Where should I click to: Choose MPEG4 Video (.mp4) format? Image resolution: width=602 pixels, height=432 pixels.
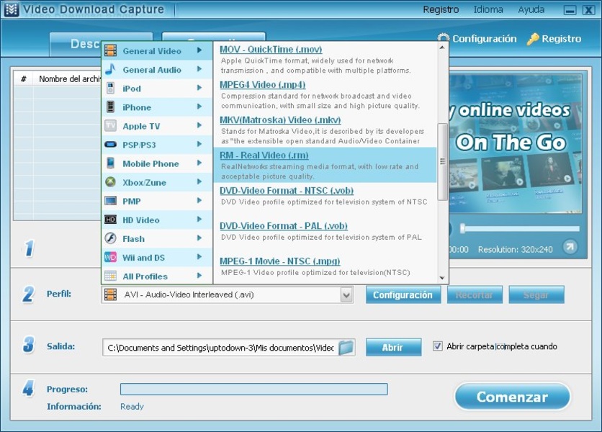263,84
